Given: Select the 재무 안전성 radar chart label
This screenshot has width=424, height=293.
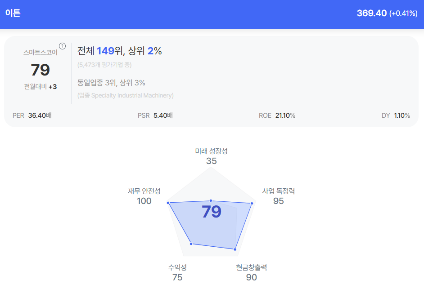Looking at the screenshot, I should (144, 191).
